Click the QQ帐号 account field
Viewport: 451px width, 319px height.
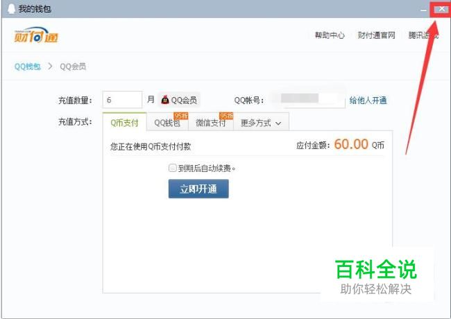pos(308,100)
